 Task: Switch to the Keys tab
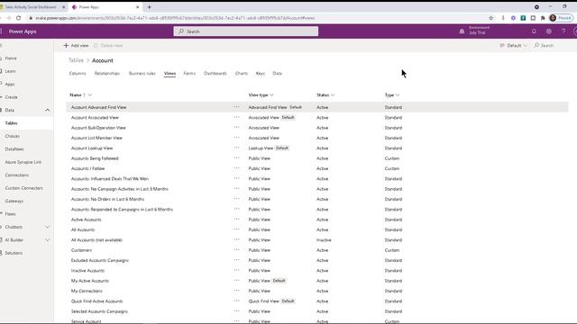tap(261, 74)
